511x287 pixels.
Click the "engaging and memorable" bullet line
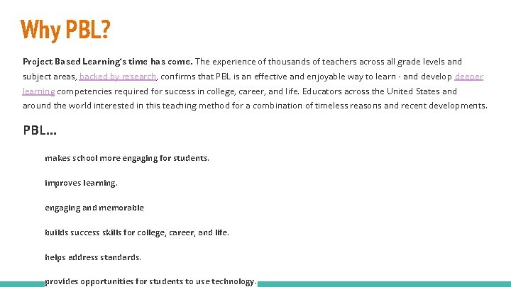point(94,208)
